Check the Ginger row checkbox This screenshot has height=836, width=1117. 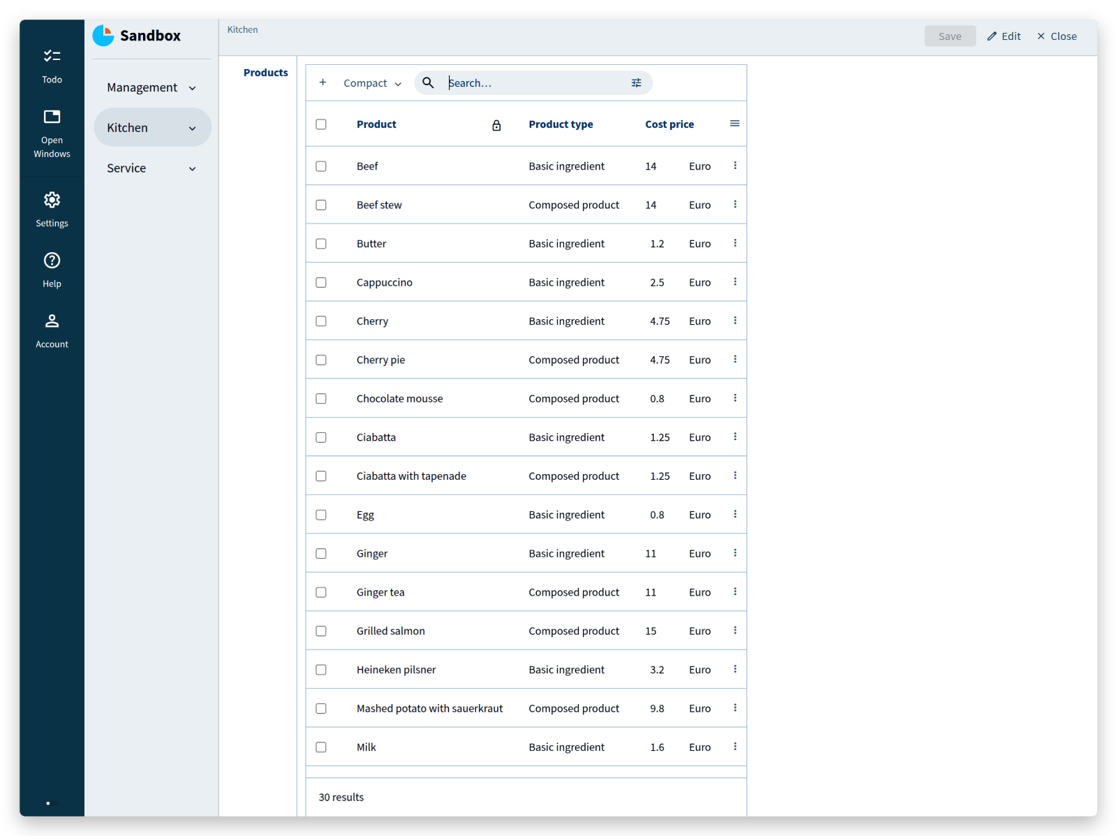point(321,553)
